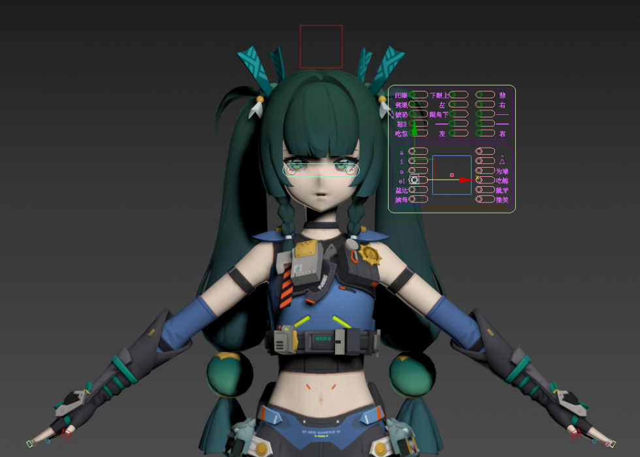Select the 吃鲸 slider knob
Image resolution: width=640 pixels, height=457 pixels.
(479, 180)
